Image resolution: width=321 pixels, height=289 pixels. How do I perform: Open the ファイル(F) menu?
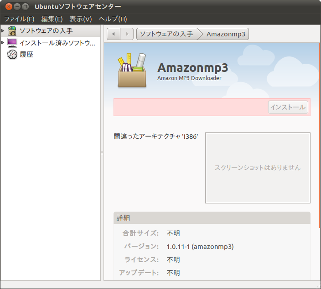19,19
